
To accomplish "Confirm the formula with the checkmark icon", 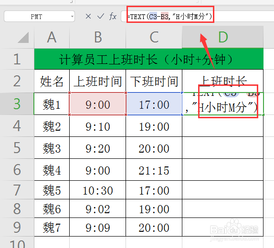I will [101, 16].
